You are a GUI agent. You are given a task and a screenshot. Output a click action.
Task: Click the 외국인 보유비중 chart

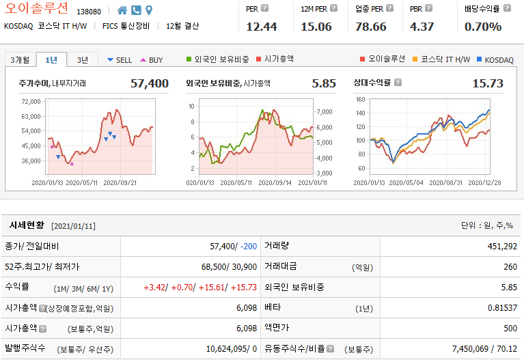tap(256, 137)
